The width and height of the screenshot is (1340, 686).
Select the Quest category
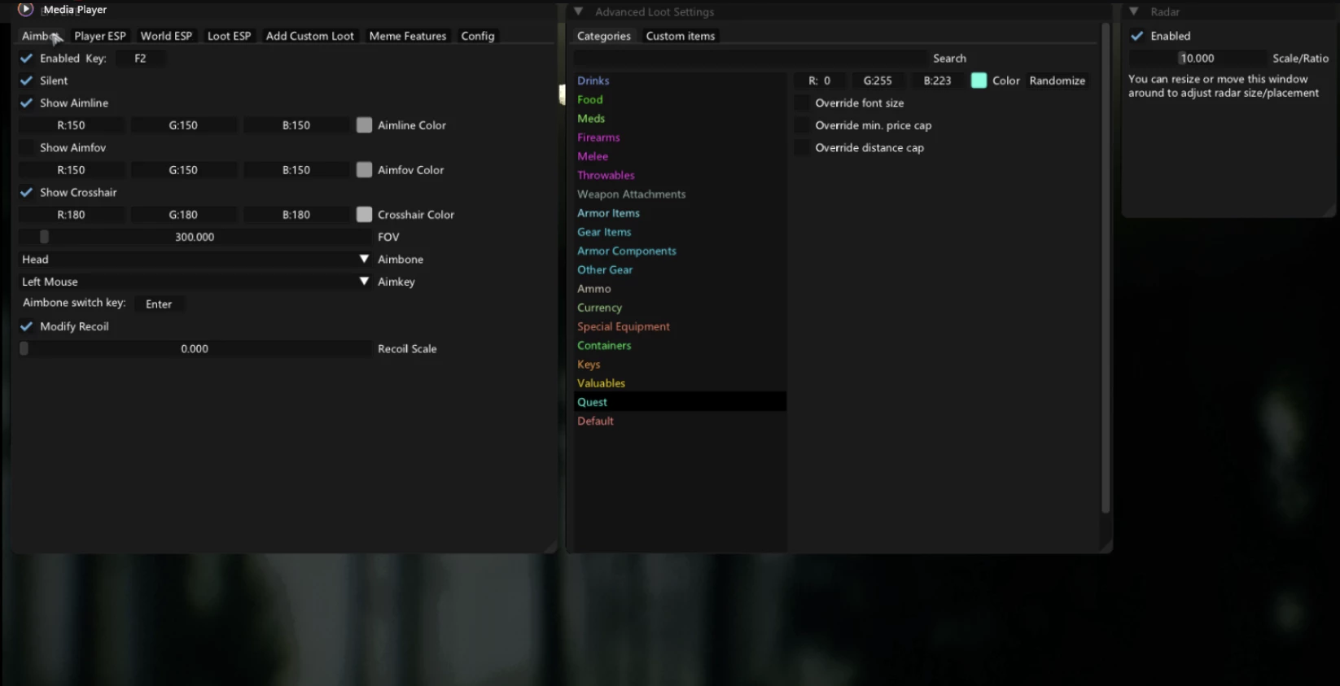point(680,402)
